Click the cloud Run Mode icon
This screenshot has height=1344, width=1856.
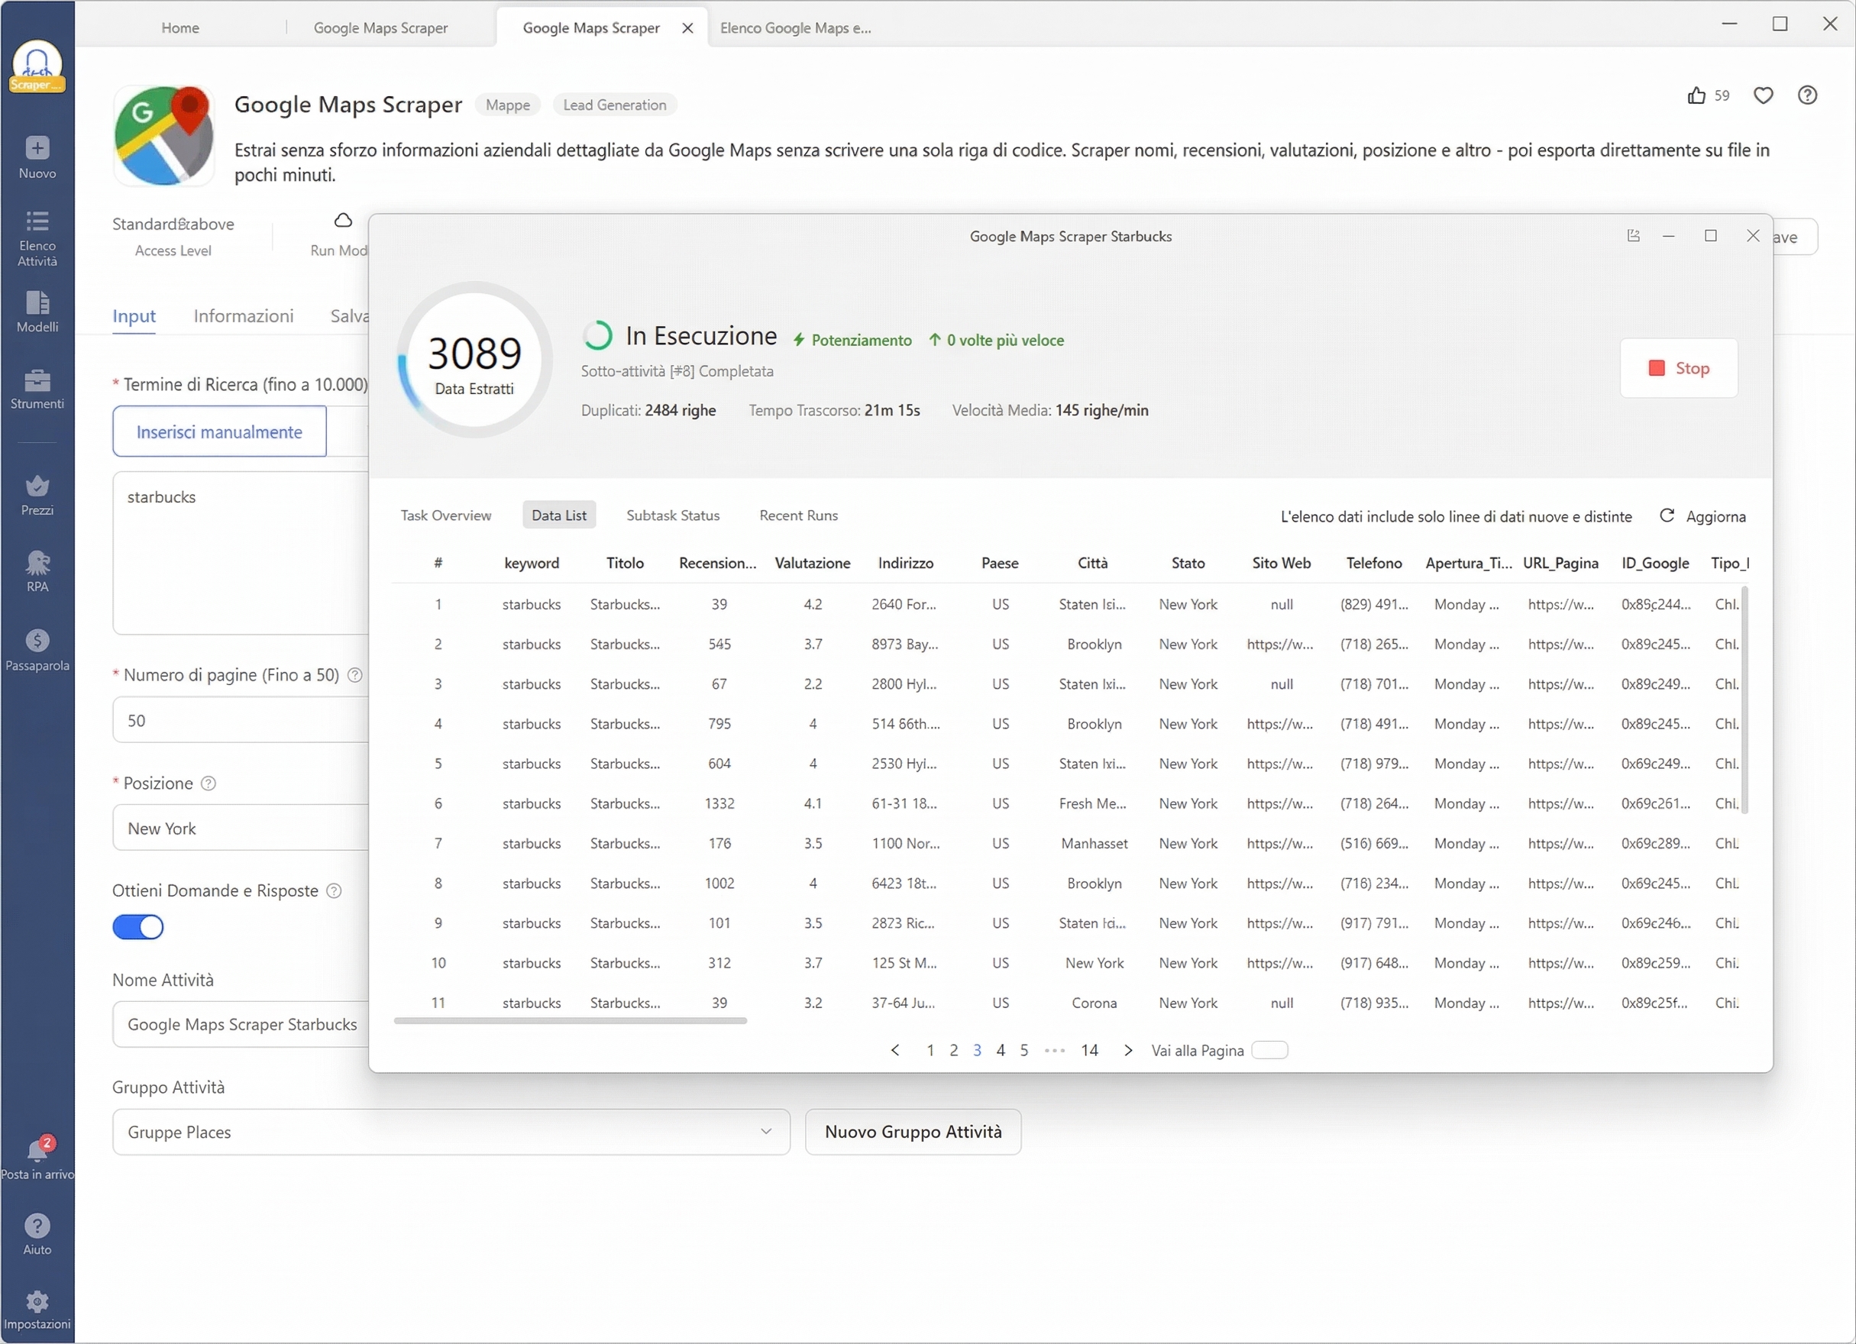[x=343, y=220]
